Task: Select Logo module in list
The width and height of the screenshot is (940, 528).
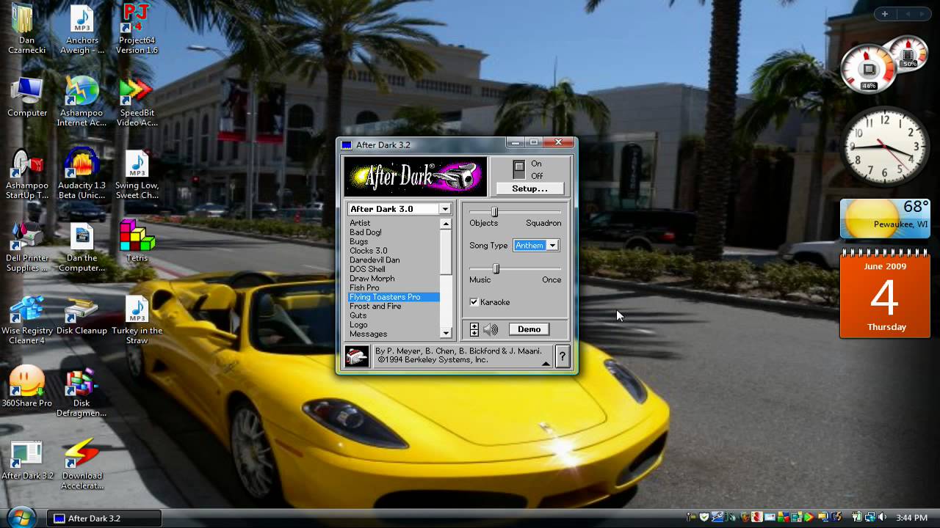Action: click(394, 325)
